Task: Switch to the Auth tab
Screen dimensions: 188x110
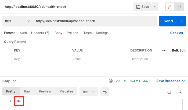Action: click(x=23, y=33)
